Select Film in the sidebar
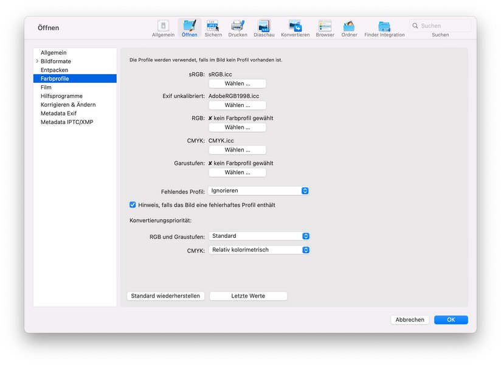This screenshot has height=365, width=501. point(75,87)
